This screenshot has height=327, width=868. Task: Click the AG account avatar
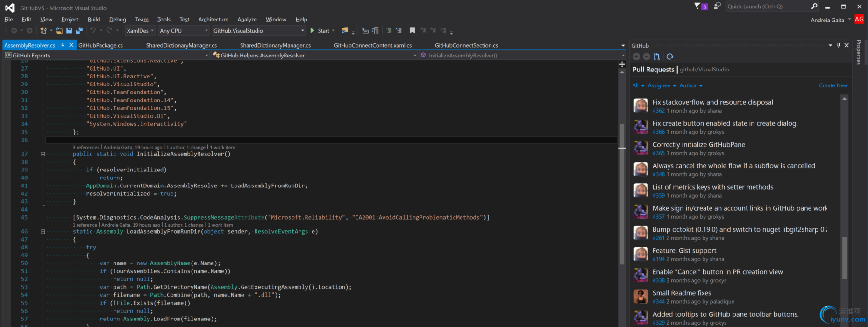(859, 19)
